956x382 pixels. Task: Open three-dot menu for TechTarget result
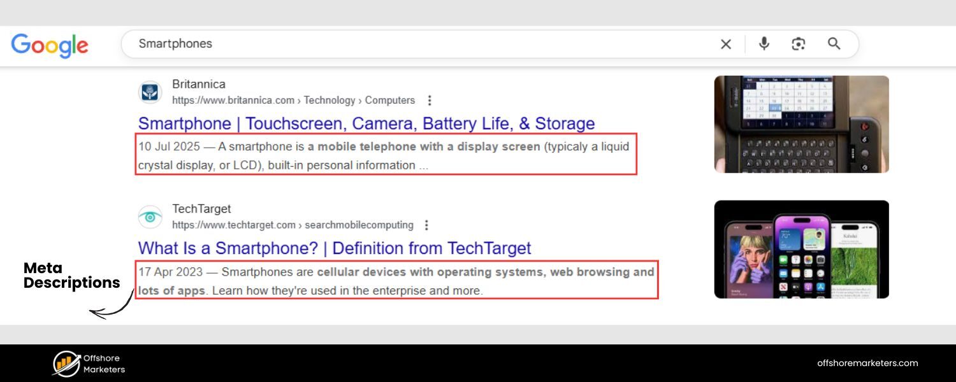pyautogui.click(x=427, y=225)
